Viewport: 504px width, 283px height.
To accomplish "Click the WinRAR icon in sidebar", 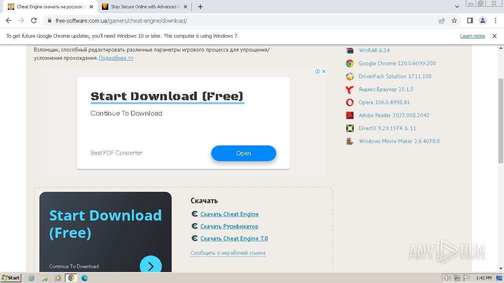I will [x=350, y=50].
